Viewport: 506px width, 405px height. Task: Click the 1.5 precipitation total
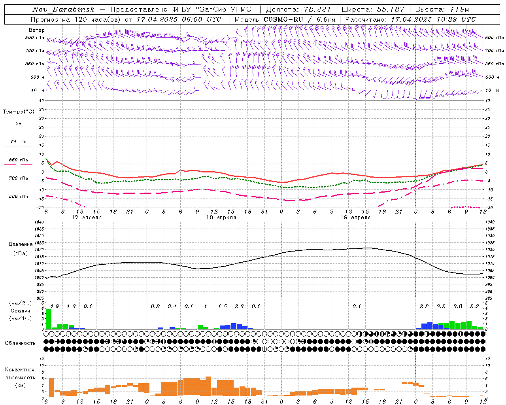pyautogui.click(x=223, y=307)
